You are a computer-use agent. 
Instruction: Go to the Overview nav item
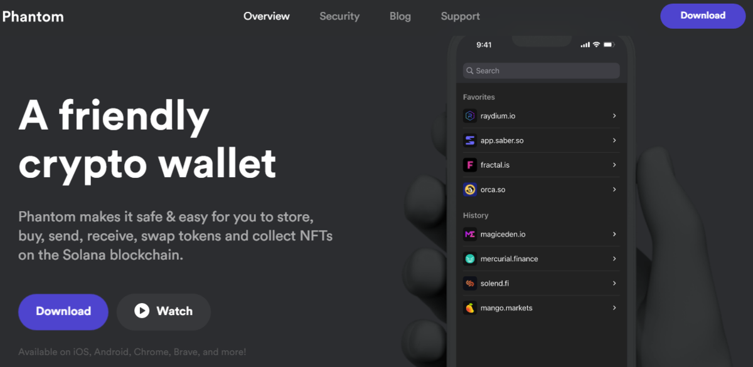pyautogui.click(x=267, y=16)
